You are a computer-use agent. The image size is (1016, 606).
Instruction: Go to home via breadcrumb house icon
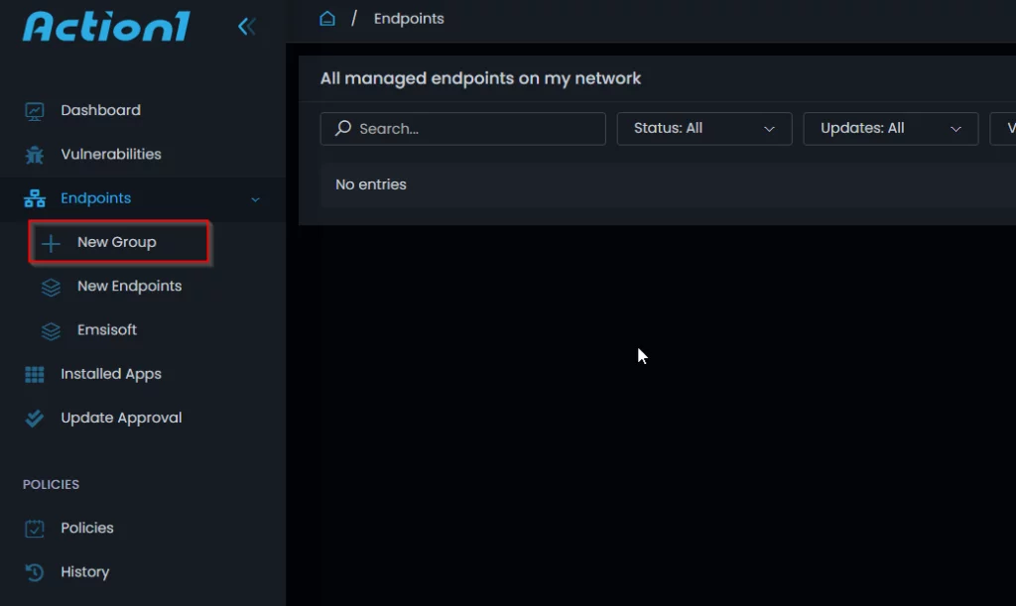(x=327, y=19)
